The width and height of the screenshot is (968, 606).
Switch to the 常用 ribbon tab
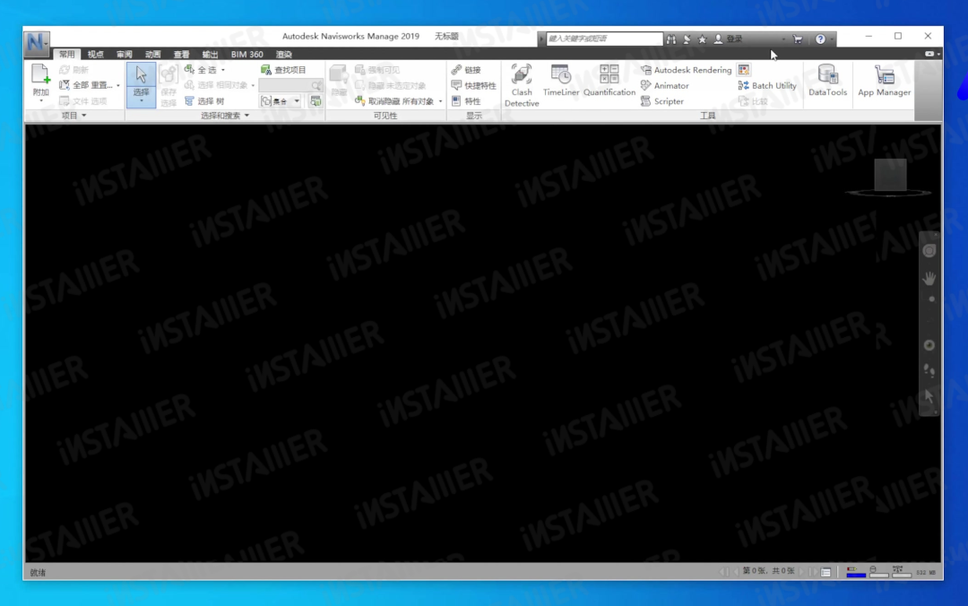click(x=66, y=55)
